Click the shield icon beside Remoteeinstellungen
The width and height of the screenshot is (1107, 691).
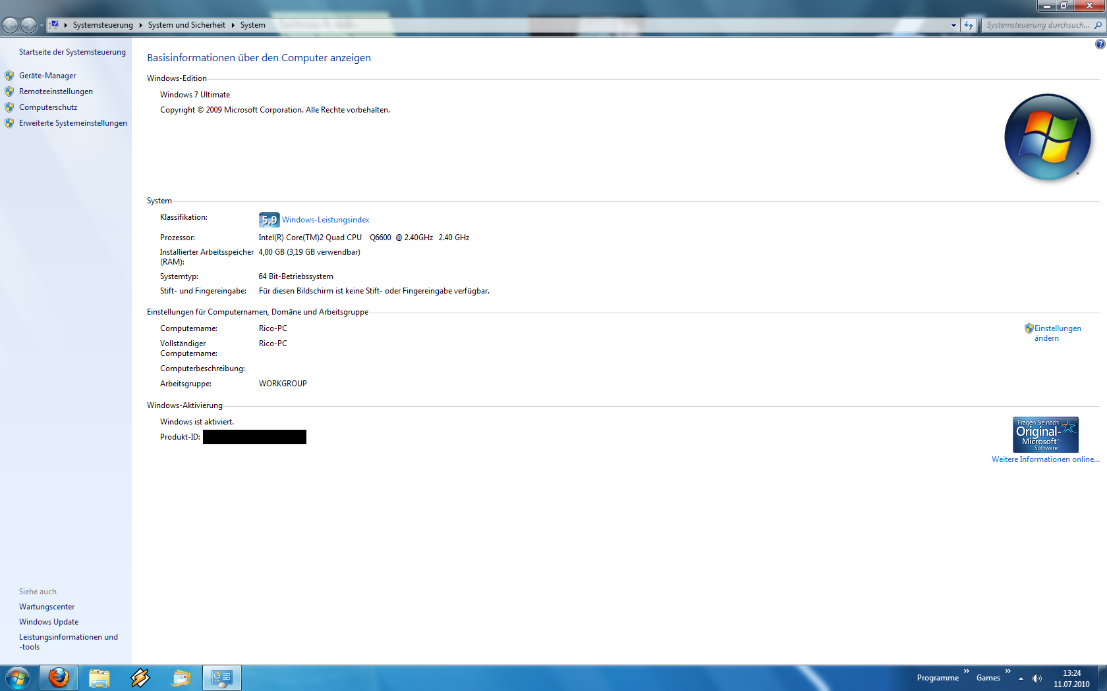(x=9, y=91)
